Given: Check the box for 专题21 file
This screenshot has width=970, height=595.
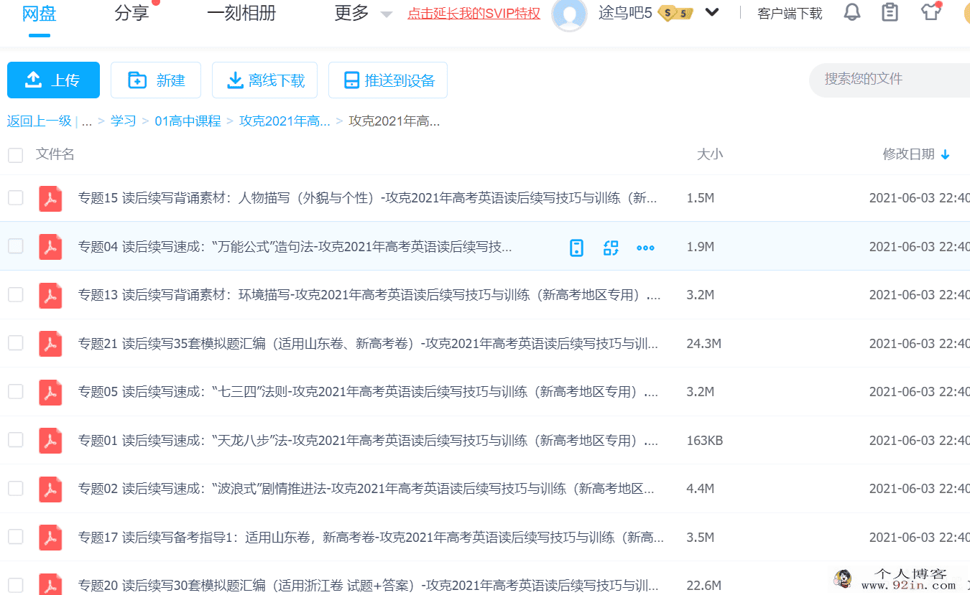Looking at the screenshot, I should coord(15,343).
